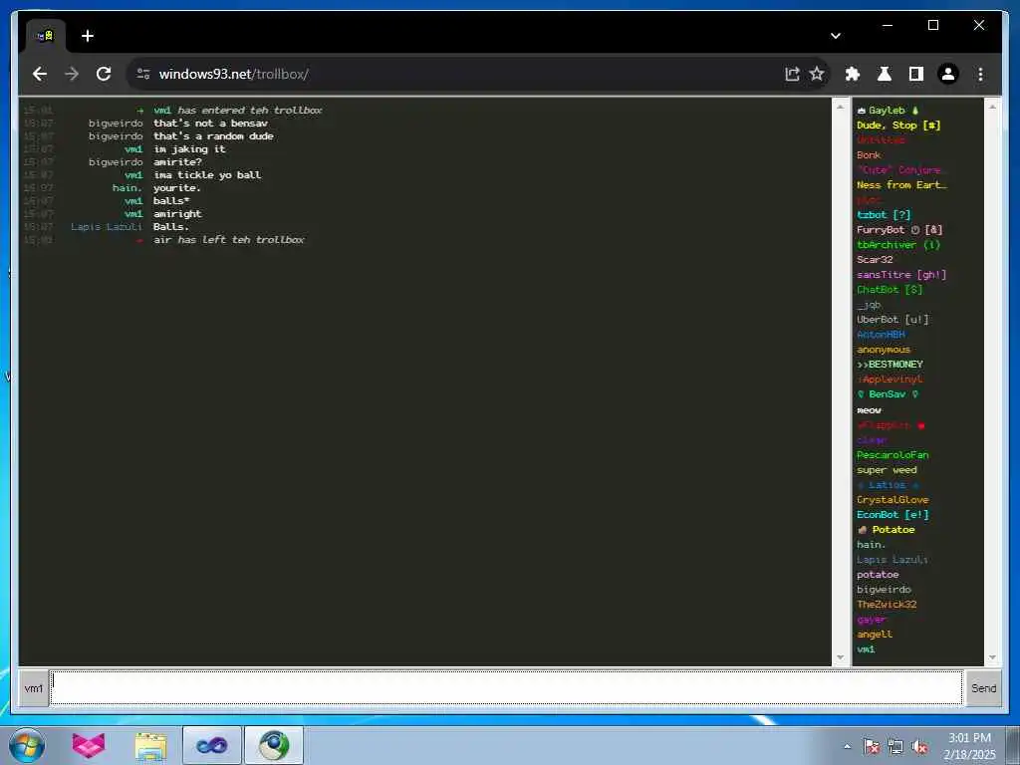Click the vm1 nickname button

coord(33,688)
